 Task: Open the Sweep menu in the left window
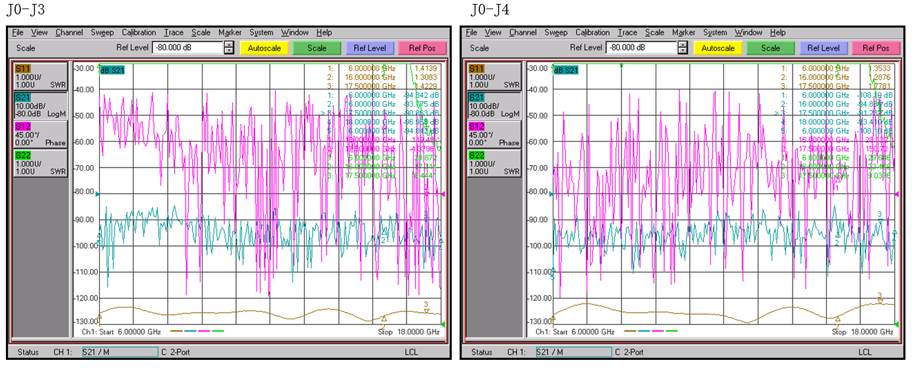pyautogui.click(x=102, y=33)
